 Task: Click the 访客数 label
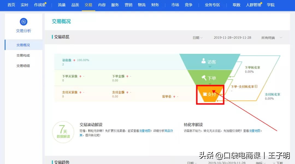pos(67,60)
